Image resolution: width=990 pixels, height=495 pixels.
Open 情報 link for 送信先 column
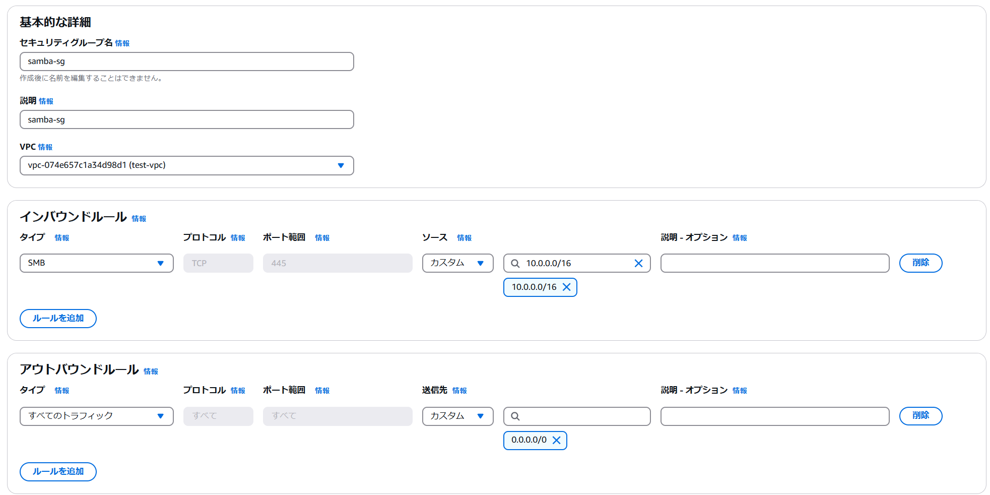click(x=459, y=391)
